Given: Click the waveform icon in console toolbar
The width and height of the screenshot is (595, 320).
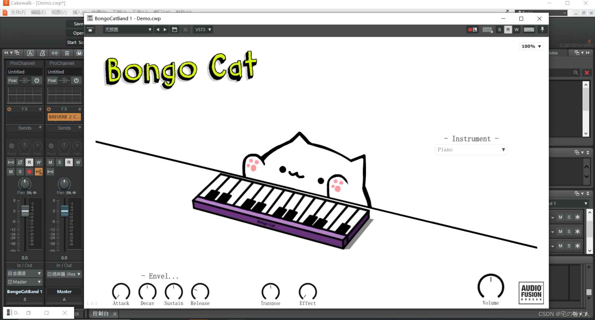Looking at the screenshot, I should click(55, 53).
